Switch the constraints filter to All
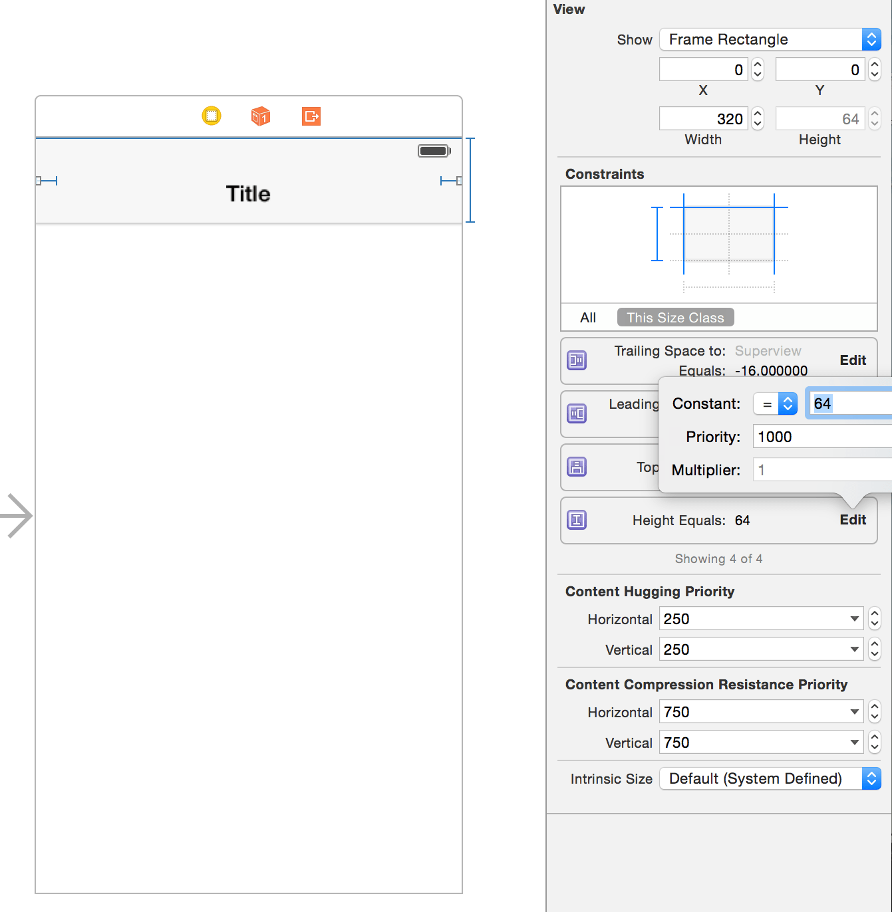The width and height of the screenshot is (892, 912). coord(587,317)
